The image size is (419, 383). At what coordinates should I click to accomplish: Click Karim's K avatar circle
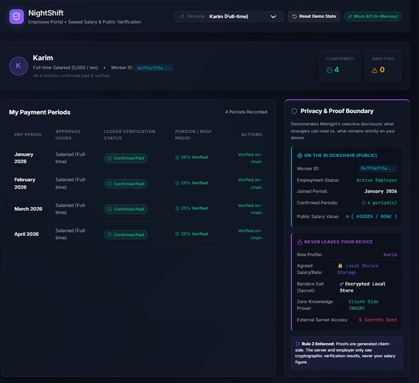coord(19,66)
